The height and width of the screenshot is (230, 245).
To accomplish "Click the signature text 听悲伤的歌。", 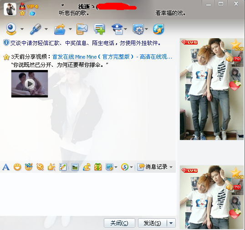I will point(74,13).
